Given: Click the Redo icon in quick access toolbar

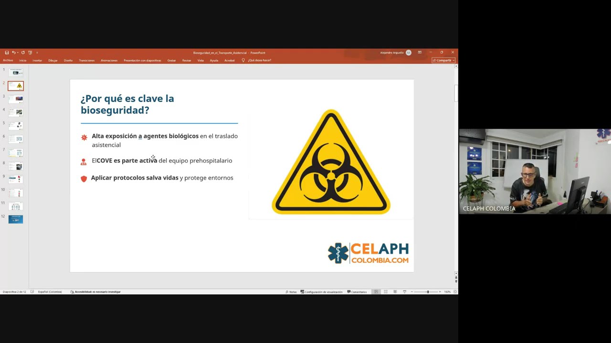Looking at the screenshot, I should pyautogui.click(x=23, y=52).
